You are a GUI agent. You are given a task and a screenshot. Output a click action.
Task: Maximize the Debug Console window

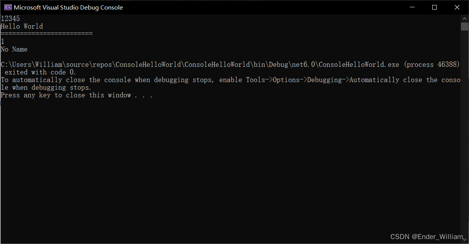click(435, 7)
